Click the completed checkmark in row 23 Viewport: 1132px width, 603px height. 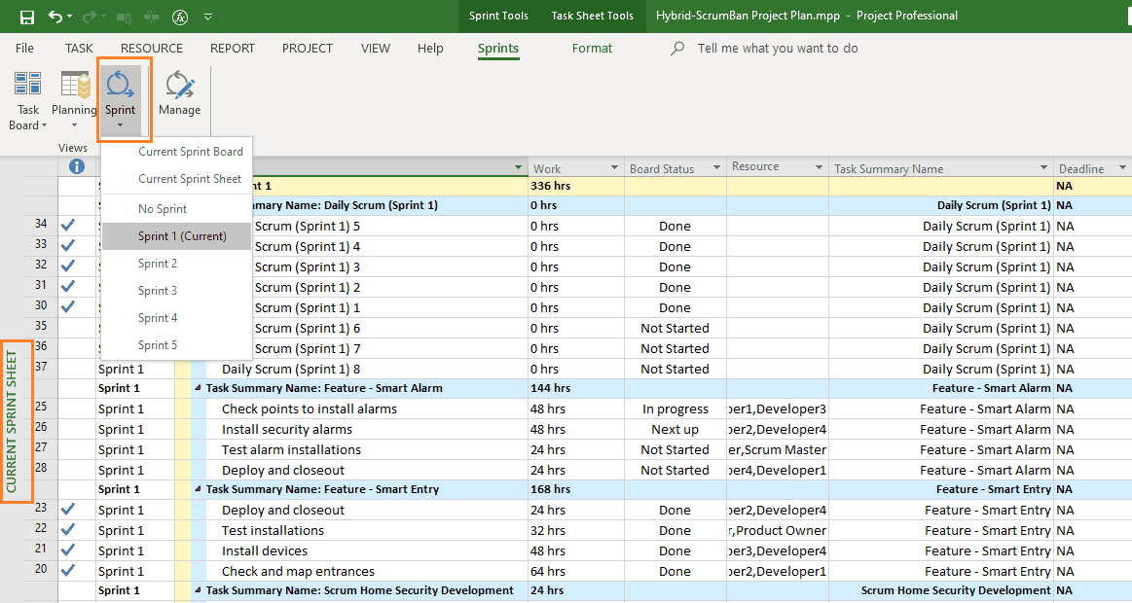(68, 510)
